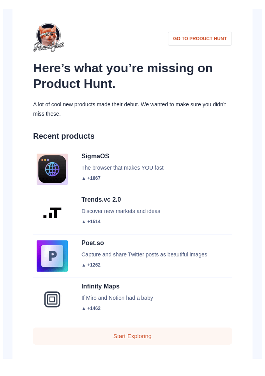Select the SigmaOS globe browser icon
This screenshot has width=265, height=376.
pos(52,169)
